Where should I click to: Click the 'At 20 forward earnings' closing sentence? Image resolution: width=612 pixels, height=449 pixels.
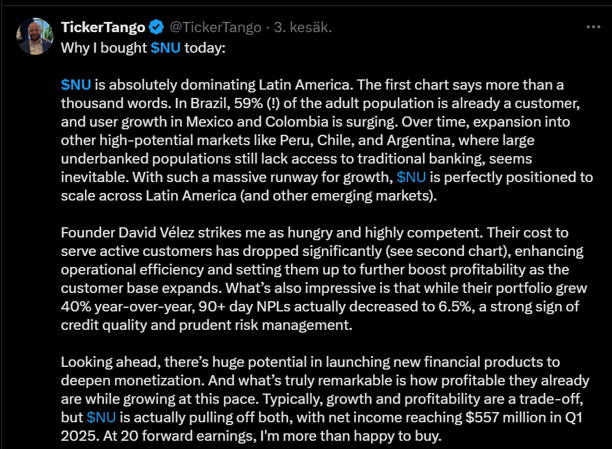pyautogui.click(x=272, y=436)
